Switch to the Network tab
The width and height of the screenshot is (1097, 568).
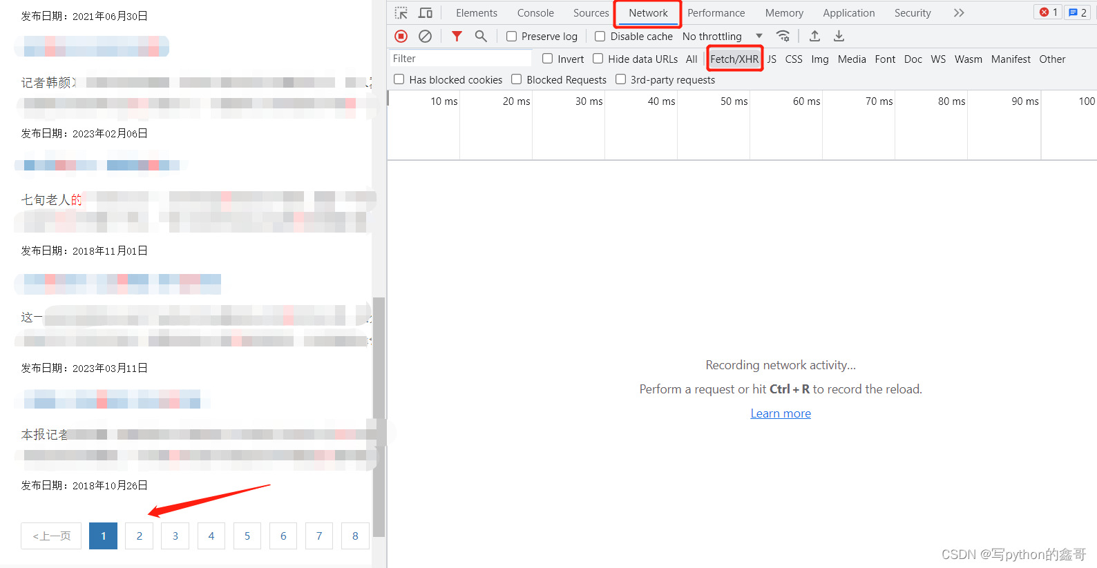pos(648,13)
